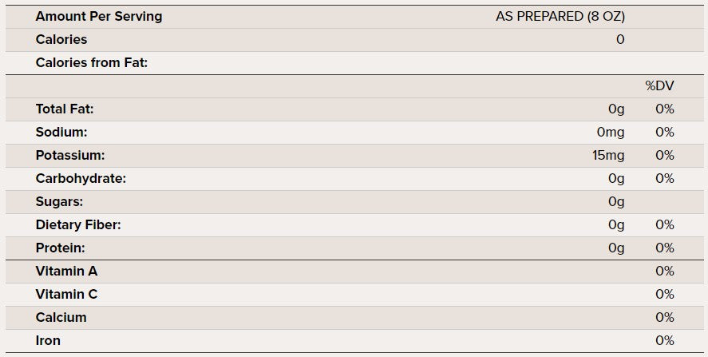The height and width of the screenshot is (357, 708).
Task: Click the Calories value of 0
Action: (x=620, y=40)
